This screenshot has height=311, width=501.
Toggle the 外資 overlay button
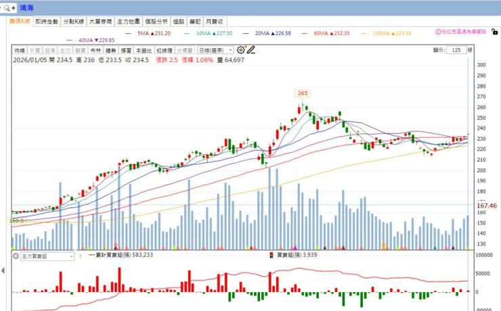tap(35, 51)
